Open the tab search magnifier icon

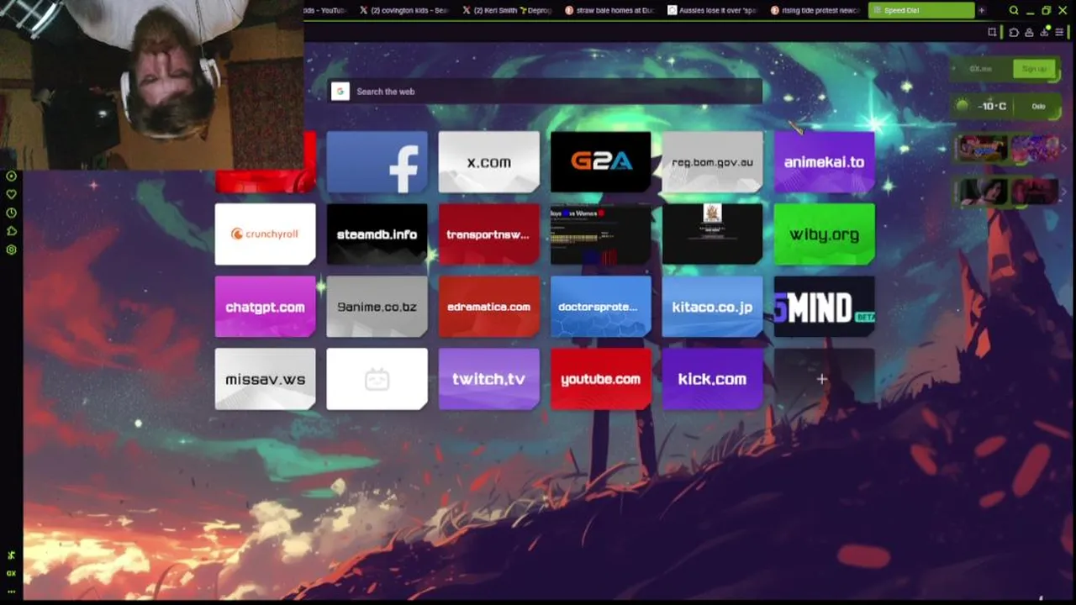pyautogui.click(x=1014, y=11)
